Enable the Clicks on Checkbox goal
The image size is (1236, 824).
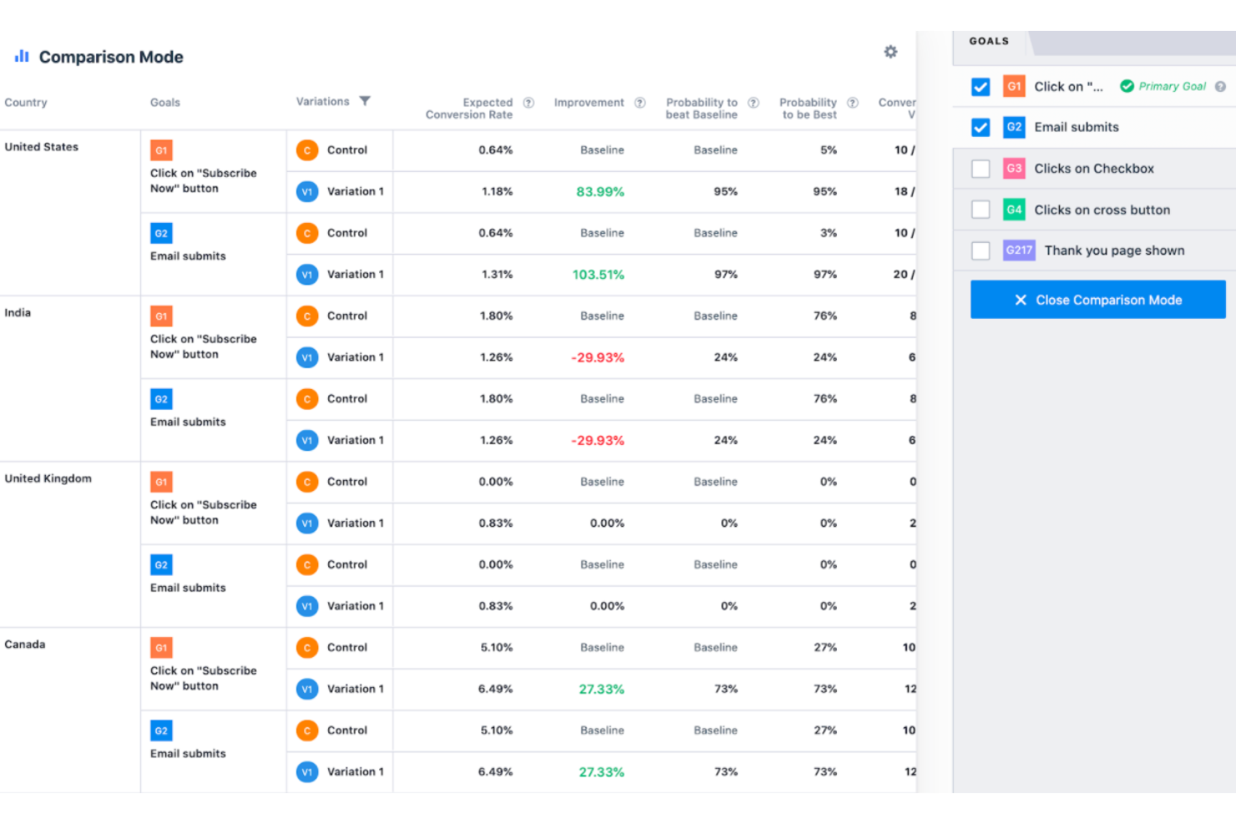click(x=980, y=168)
